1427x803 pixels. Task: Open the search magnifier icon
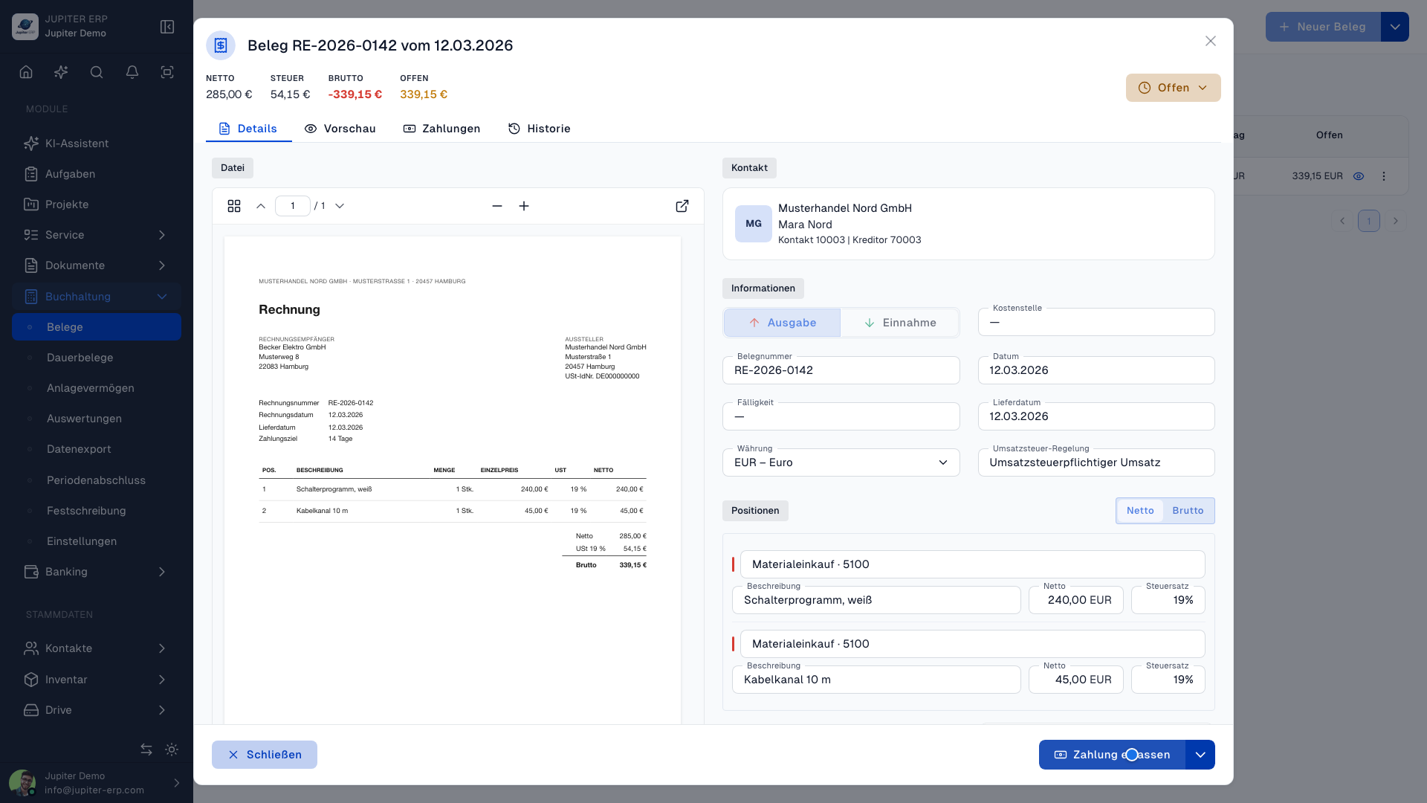tap(97, 72)
